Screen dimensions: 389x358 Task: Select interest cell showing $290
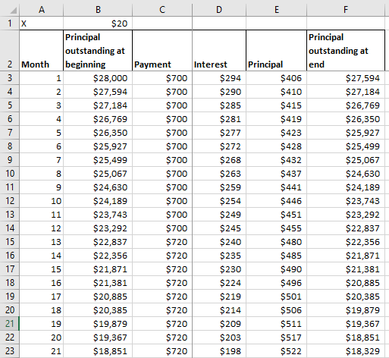tap(219, 92)
